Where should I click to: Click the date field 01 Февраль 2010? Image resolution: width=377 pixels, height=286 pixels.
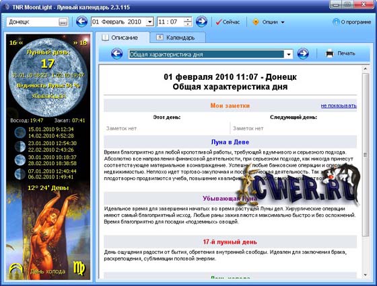click(x=118, y=22)
